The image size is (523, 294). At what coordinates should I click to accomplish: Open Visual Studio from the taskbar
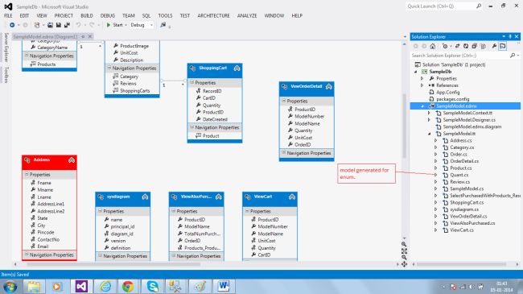pos(81,286)
